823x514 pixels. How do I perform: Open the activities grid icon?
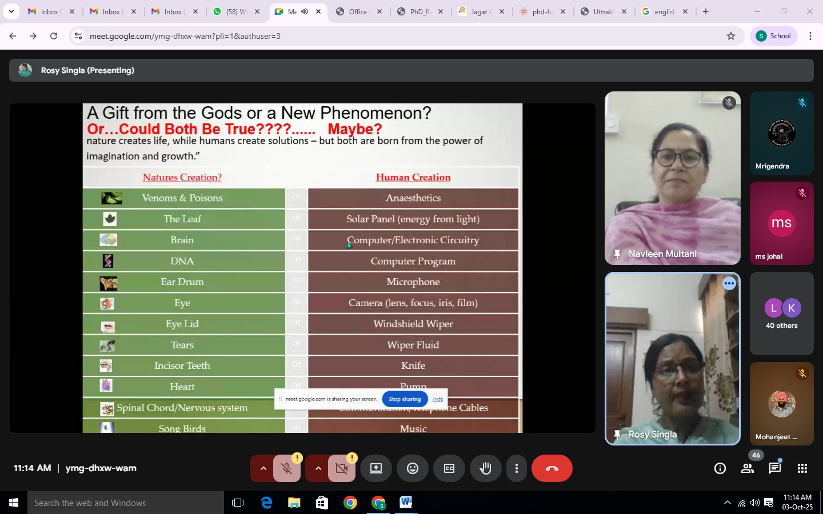click(x=802, y=468)
